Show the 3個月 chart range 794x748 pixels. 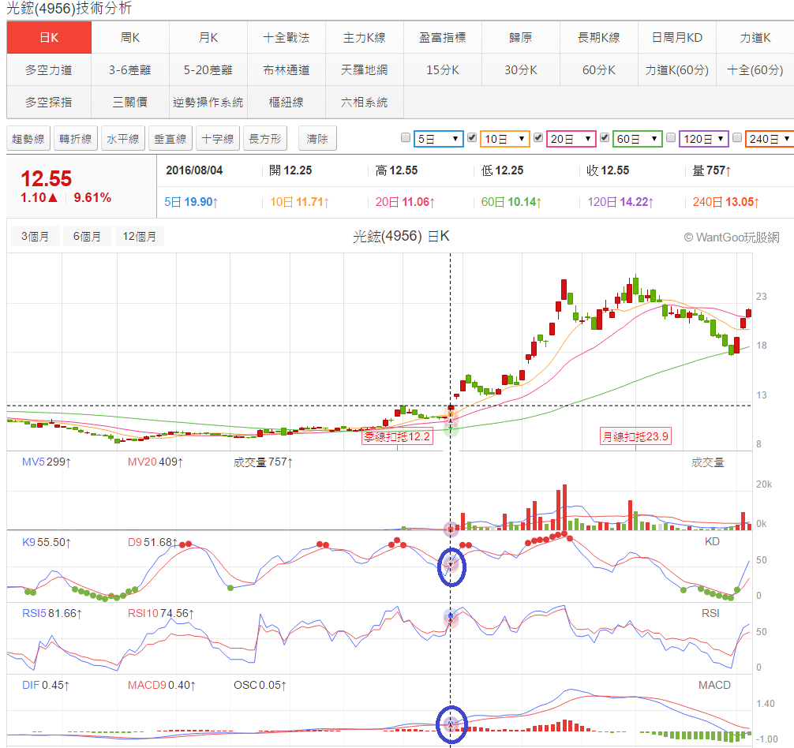coord(34,236)
